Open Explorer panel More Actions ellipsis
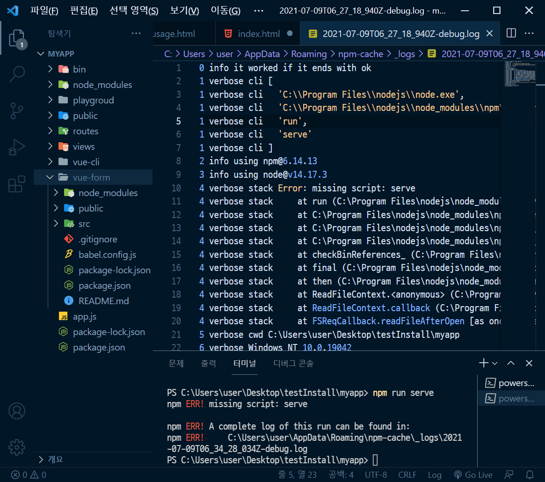This screenshot has width=545, height=482. pos(136,33)
